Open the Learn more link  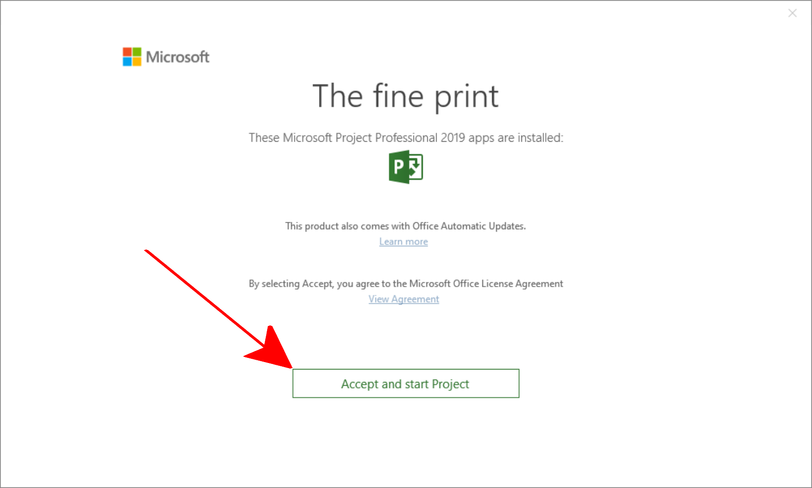click(404, 242)
